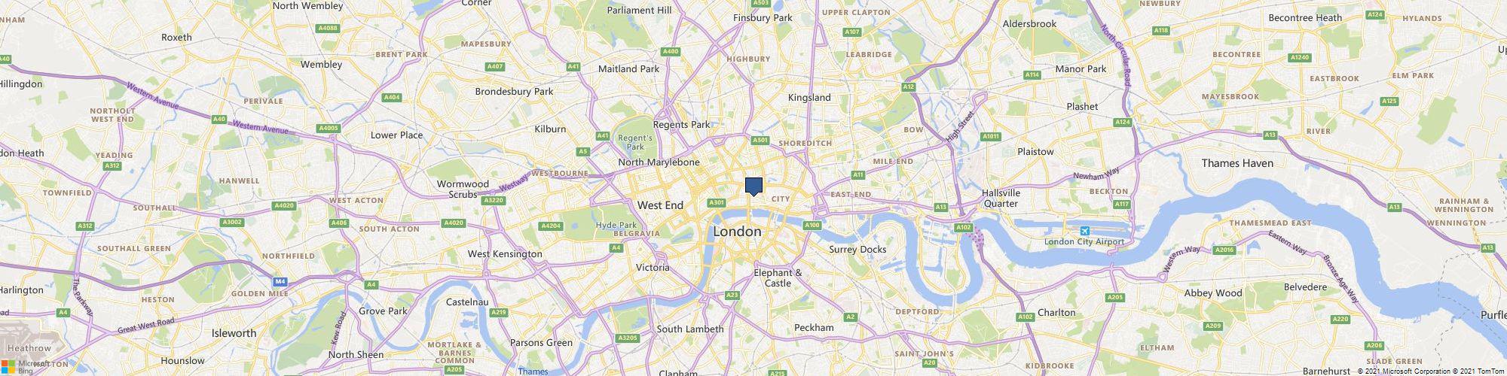This screenshot has width=1507, height=376.
Task: Select the A406 road badge
Action: point(339,223)
